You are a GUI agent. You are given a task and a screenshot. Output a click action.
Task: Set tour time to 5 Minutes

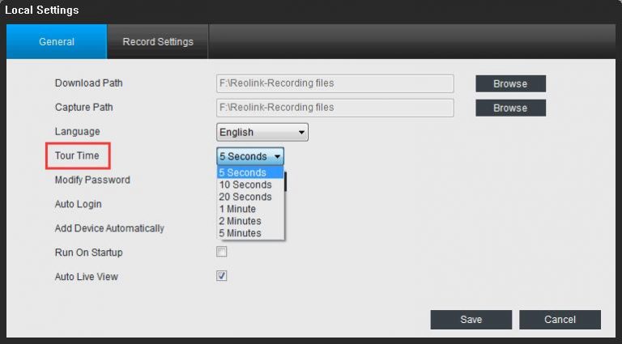pyautogui.click(x=251, y=233)
